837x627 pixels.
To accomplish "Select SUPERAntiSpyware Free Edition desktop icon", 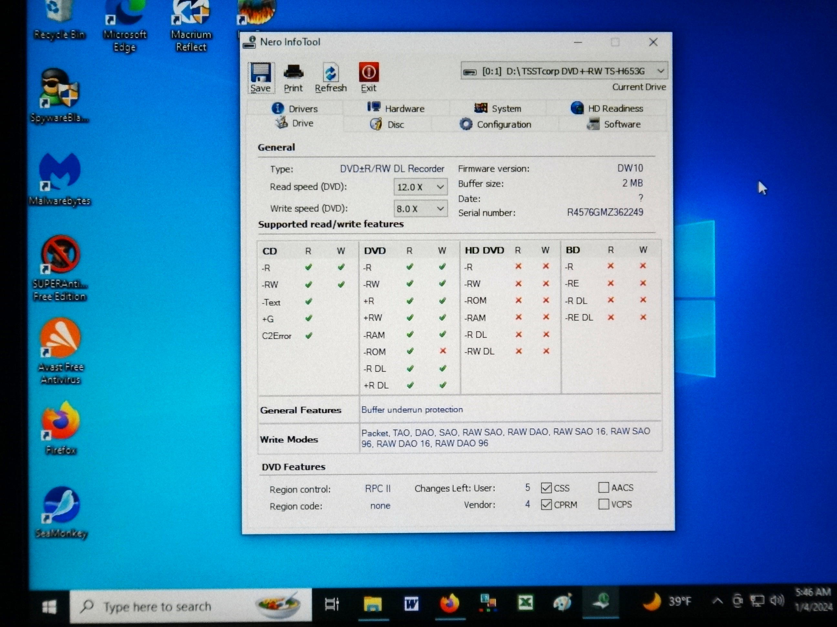I will click(x=60, y=268).
